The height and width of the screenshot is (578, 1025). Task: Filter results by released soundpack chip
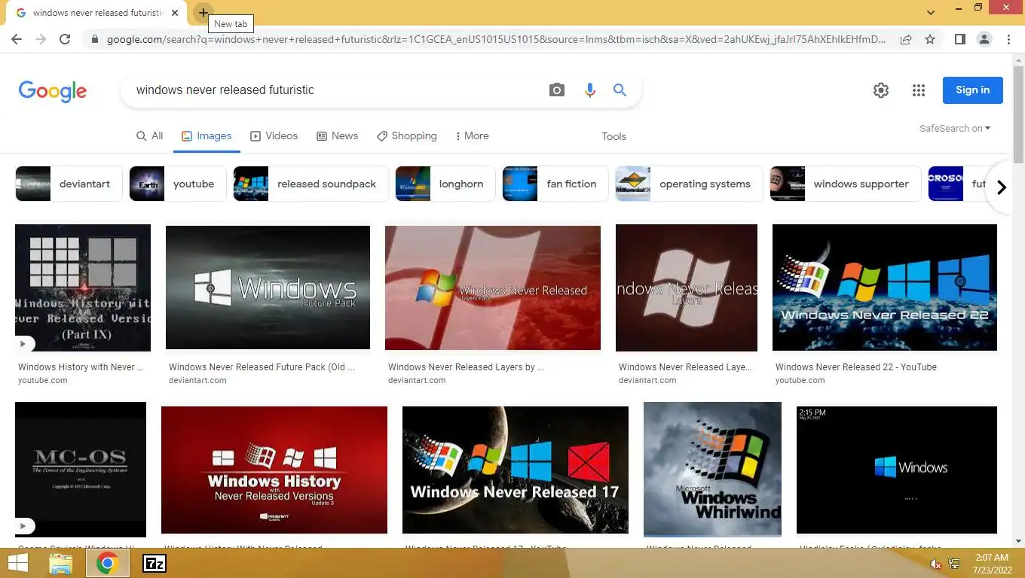pyautogui.click(x=311, y=184)
